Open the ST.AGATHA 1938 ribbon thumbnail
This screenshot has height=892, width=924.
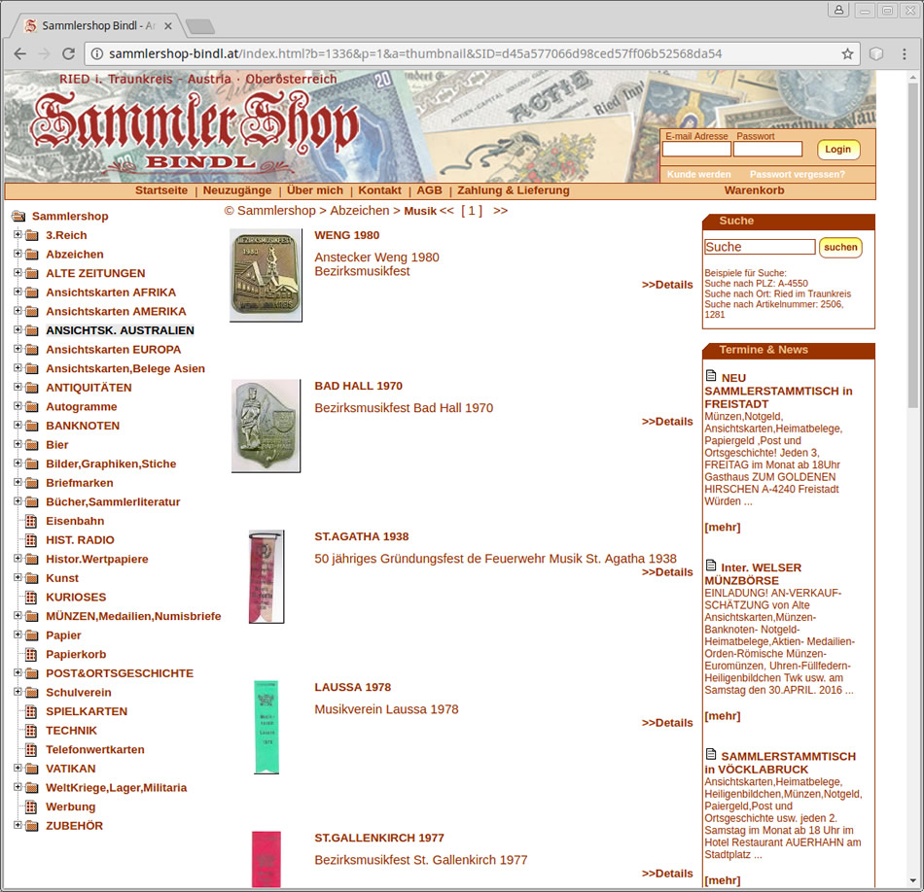(267, 576)
